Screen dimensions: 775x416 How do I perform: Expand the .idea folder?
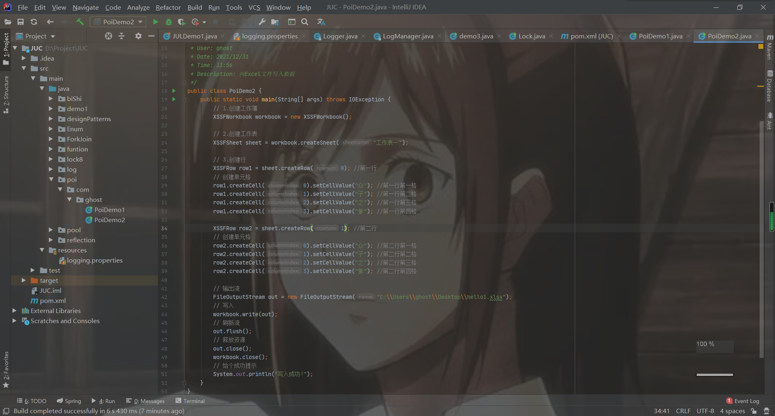click(24, 58)
